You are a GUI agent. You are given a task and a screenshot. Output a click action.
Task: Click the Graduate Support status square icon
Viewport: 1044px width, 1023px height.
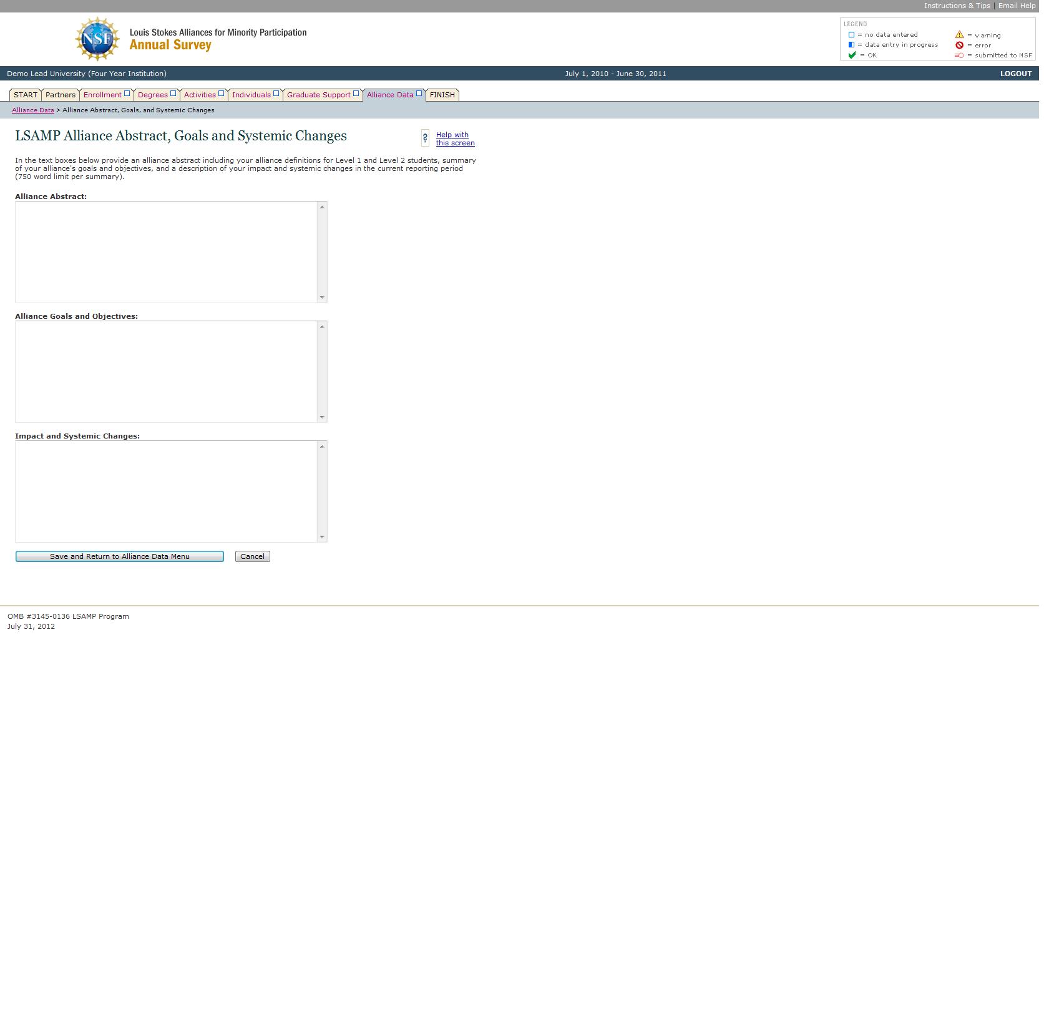click(356, 94)
